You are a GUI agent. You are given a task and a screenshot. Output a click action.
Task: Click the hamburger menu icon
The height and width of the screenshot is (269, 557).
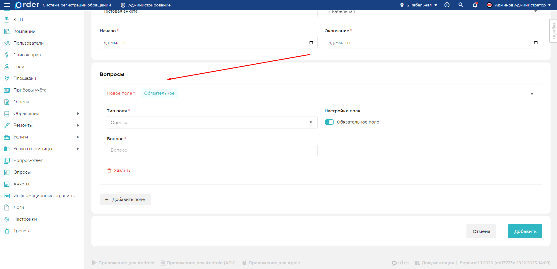pyautogui.click(x=7, y=5)
